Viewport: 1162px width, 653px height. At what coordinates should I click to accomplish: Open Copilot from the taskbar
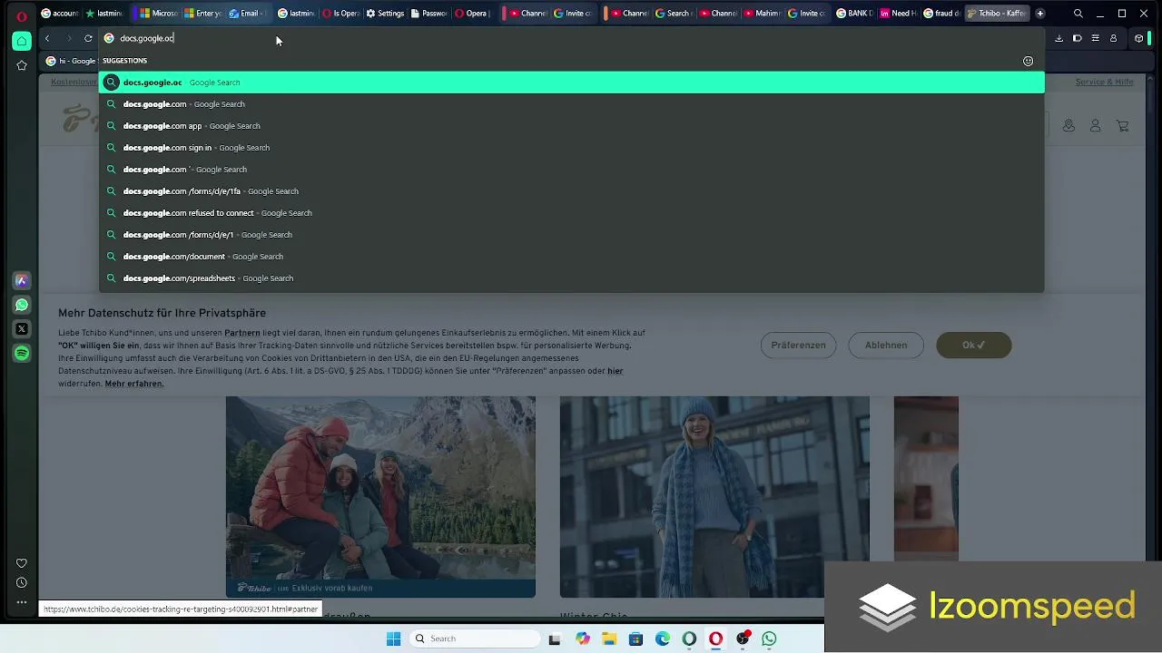(583, 639)
